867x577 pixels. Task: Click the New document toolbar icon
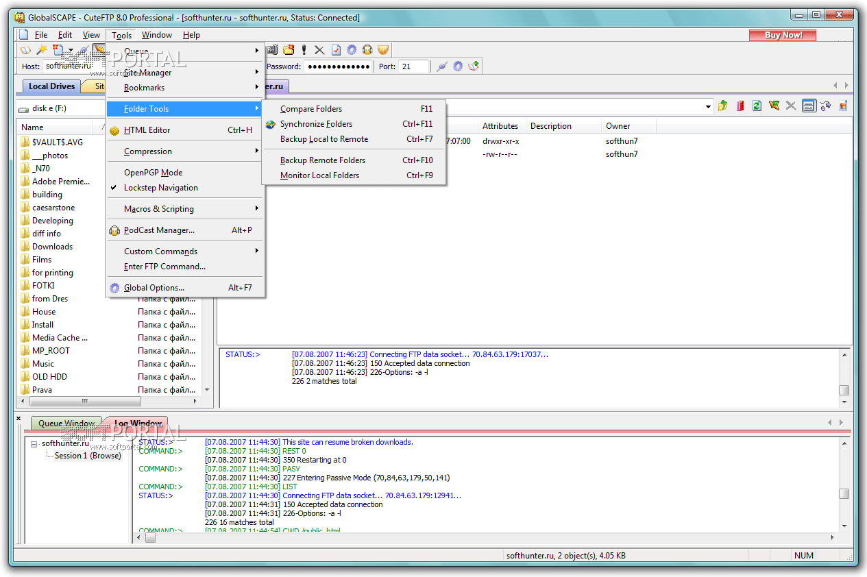click(58, 50)
